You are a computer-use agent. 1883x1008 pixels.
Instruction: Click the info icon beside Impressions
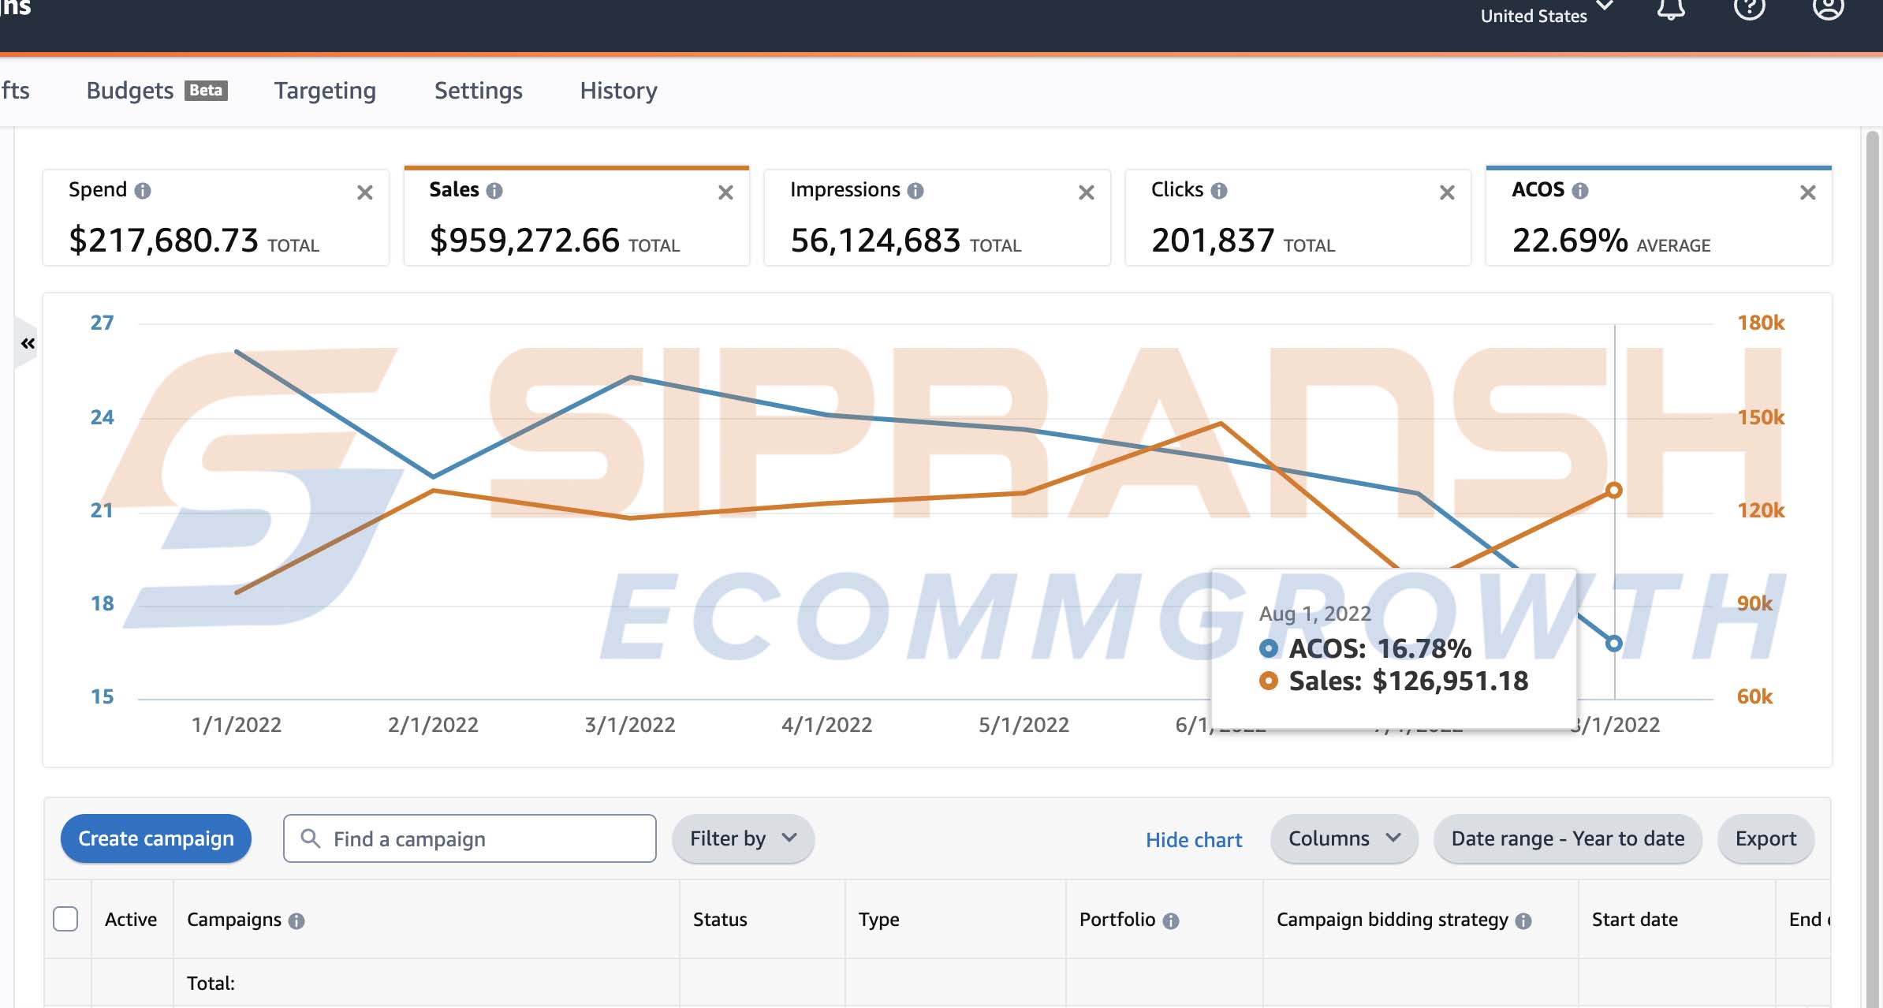coord(915,191)
